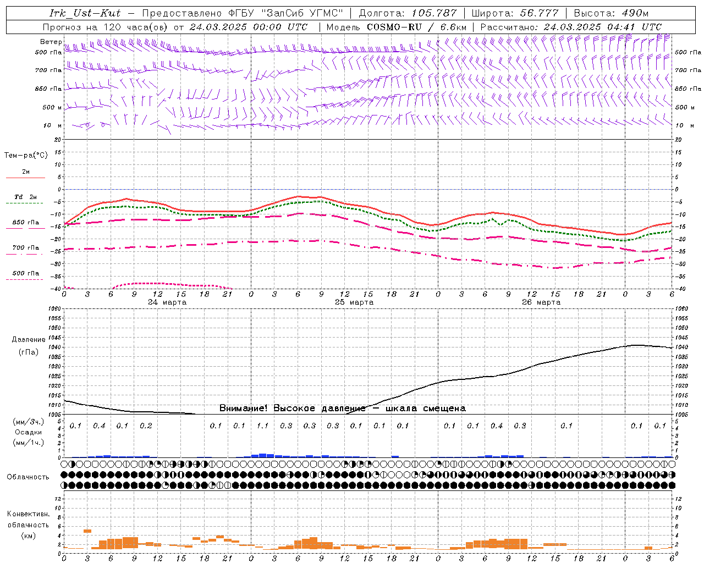Screen dimensions: 704x563
Task: Click the 1.1 precipitation amount value
Action: 263,426
